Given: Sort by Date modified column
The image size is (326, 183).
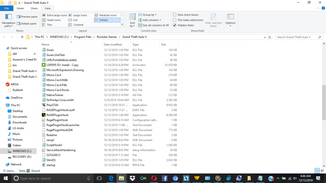Looking at the screenshot, I should (x=117, y=44).
